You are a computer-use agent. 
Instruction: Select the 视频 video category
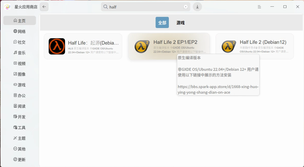click(19, 64)
